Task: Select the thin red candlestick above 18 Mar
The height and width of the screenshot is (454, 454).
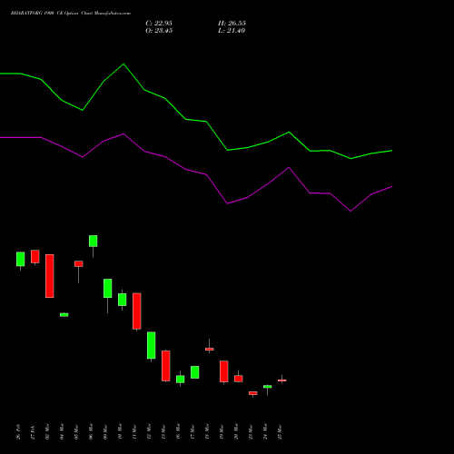Action: tap(210, 350)
